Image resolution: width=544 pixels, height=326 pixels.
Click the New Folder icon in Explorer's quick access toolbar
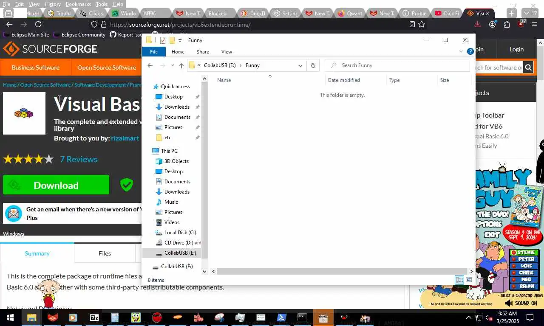coord(172,40)
